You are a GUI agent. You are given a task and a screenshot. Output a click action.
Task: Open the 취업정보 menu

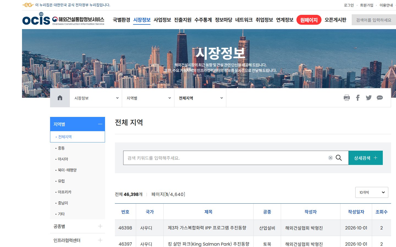[264, 20]
